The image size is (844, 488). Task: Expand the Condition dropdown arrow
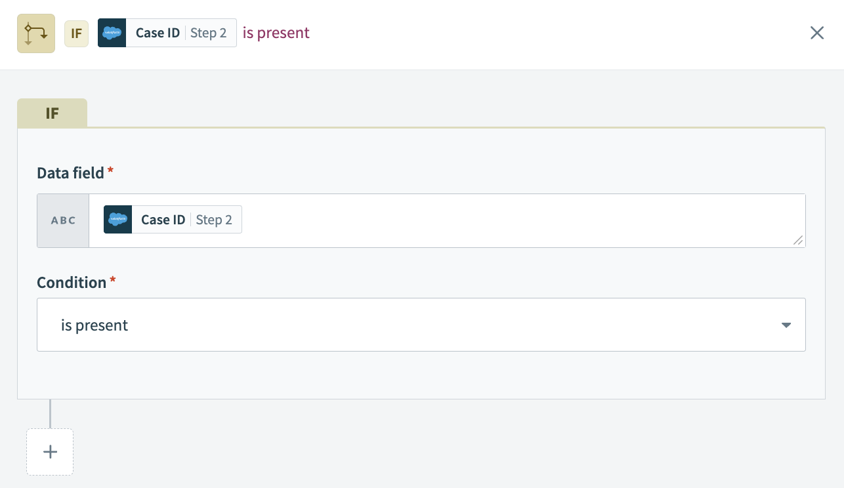coord(786,325)
